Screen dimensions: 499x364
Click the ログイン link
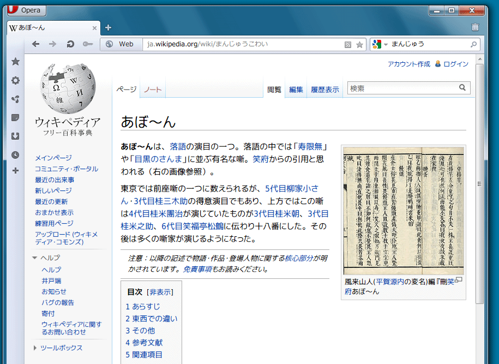pyautogui.click(x=456, y=64)
